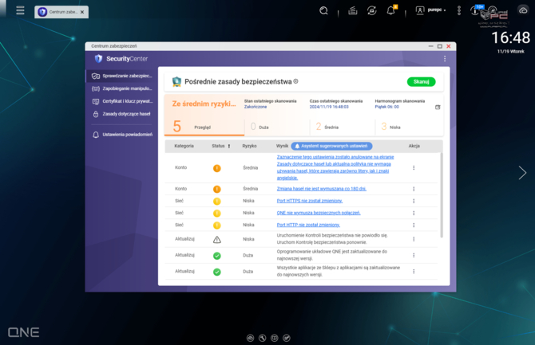The width and height of the screenshot is (535, 345).
Task: Open link Port HTTPS nie został zmieniony
Action: [x=310, y=201]
